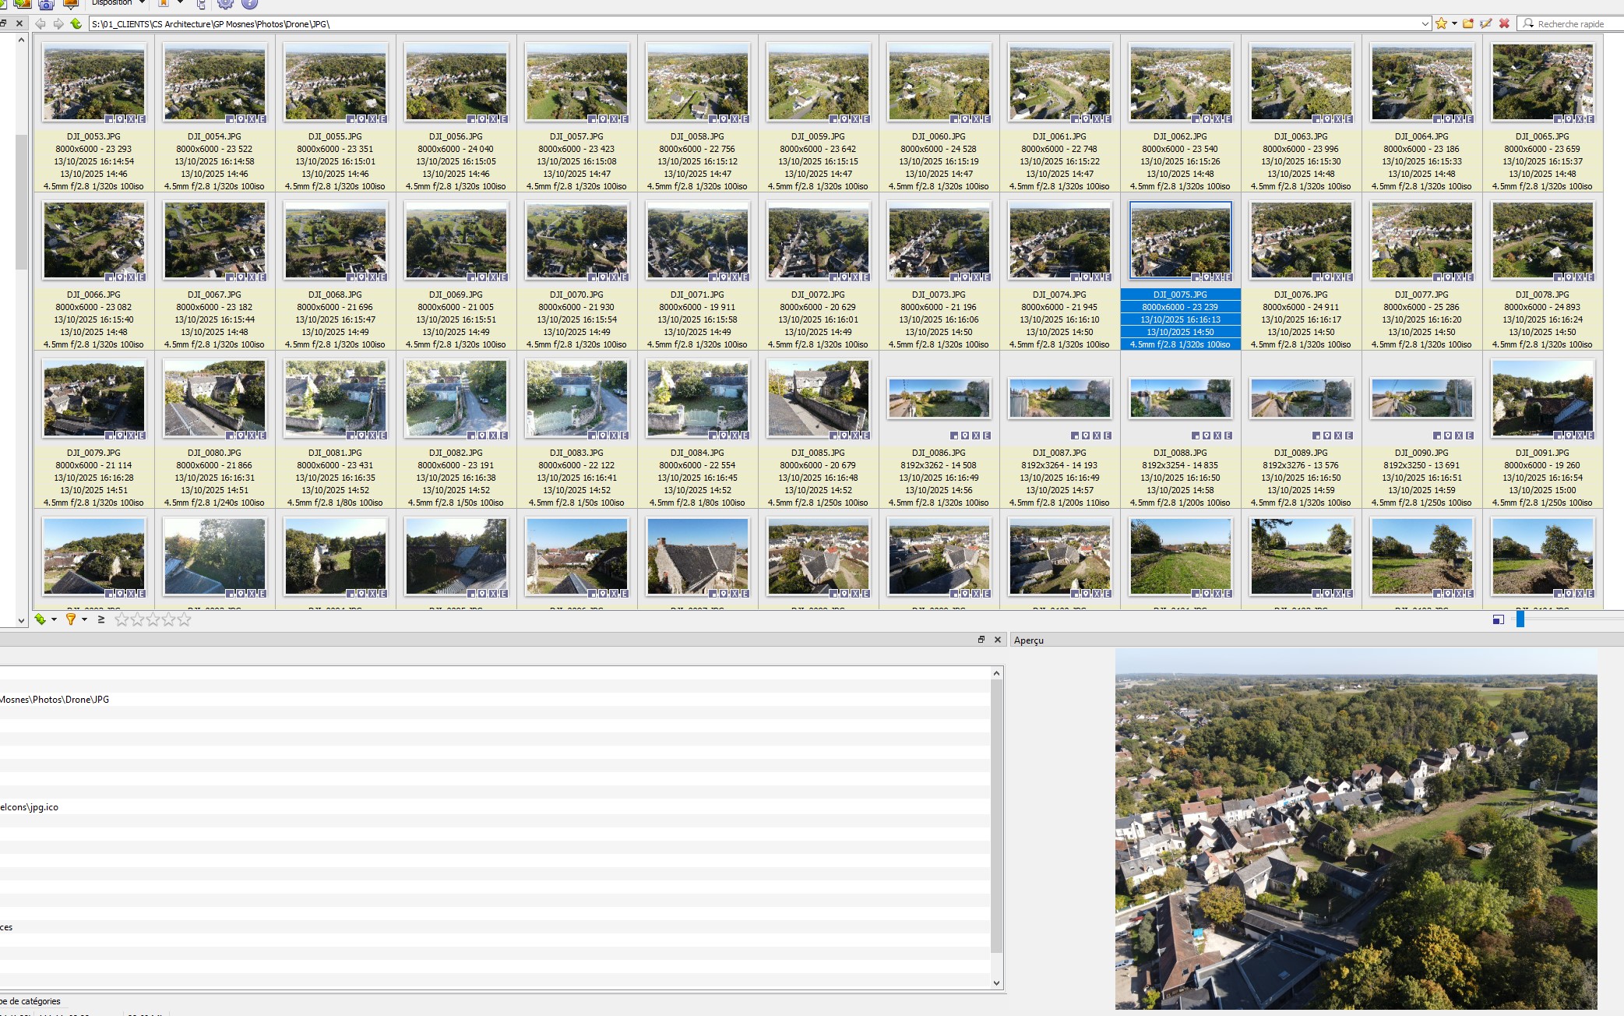Open the settings gear icon
This screenshot has width=1624, height=1016.
point(225,4)
